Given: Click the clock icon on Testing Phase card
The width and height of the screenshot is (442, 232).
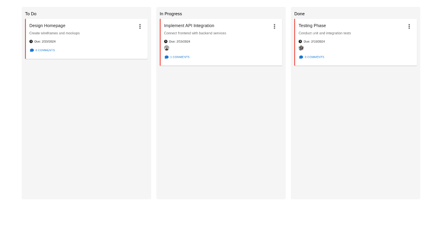Looking at the screenshot, I should coord(301,41).
